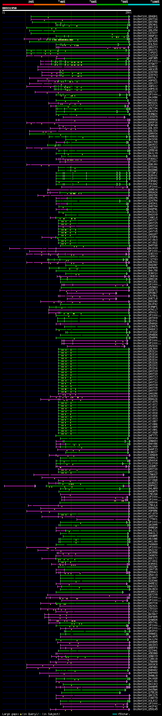162x716 pixels.
Task: Open the UniRef100_A3LRI2 entry
Action: [x=145, y=701]
